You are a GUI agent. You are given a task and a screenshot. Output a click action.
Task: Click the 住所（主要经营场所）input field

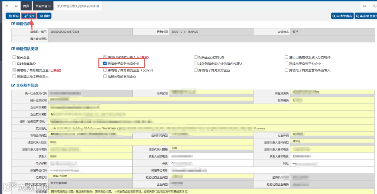click(x=211, y=121)
